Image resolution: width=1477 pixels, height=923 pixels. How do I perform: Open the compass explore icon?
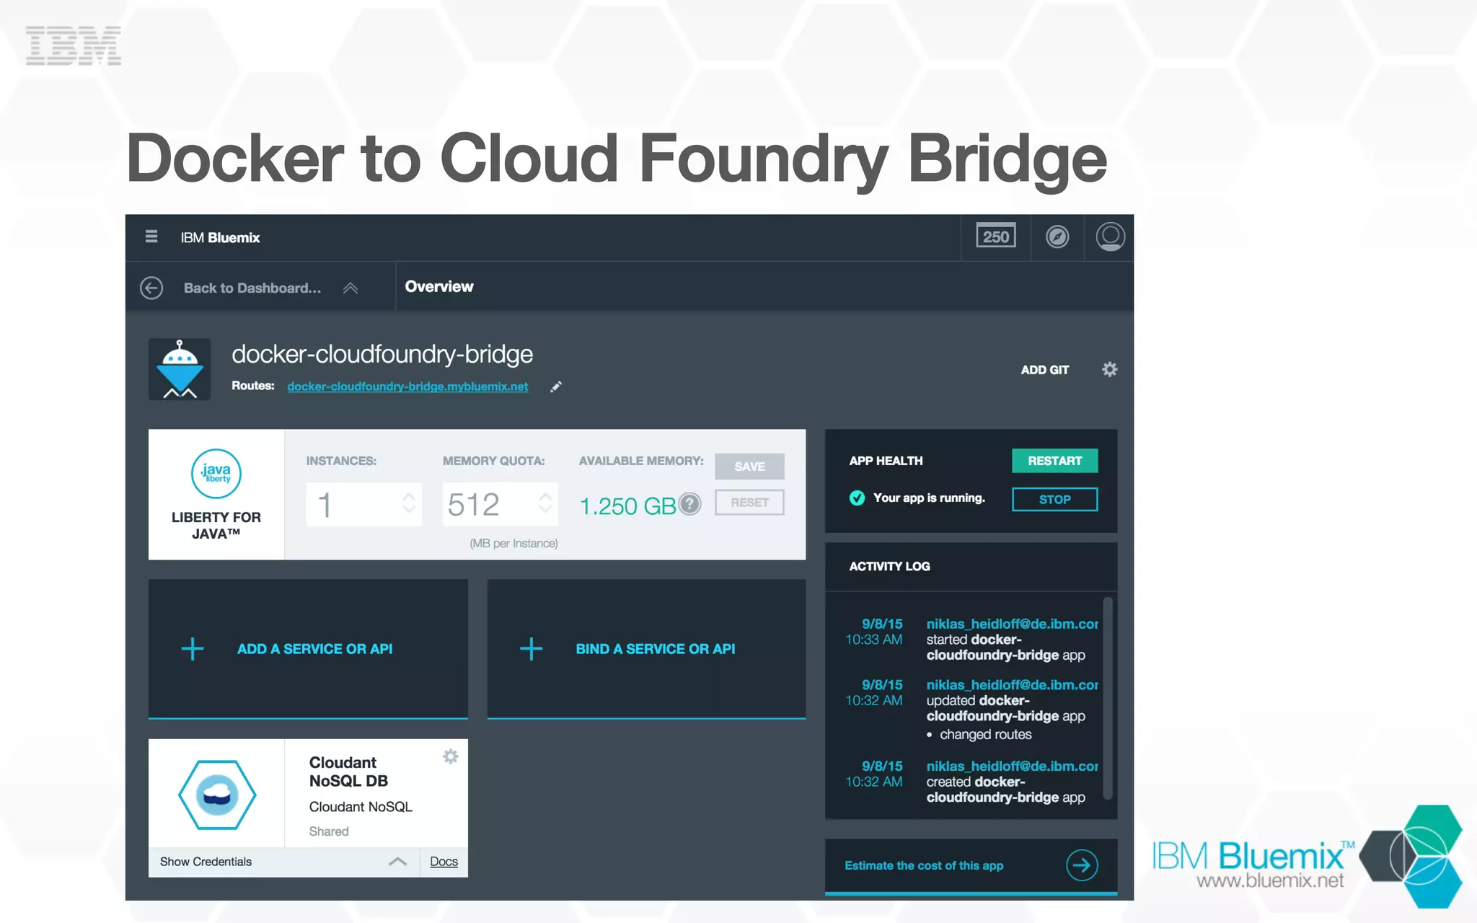[1057, 237]
